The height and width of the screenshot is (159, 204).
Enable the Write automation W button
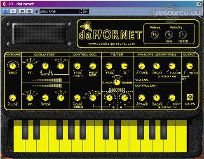(x=30, y=11)
